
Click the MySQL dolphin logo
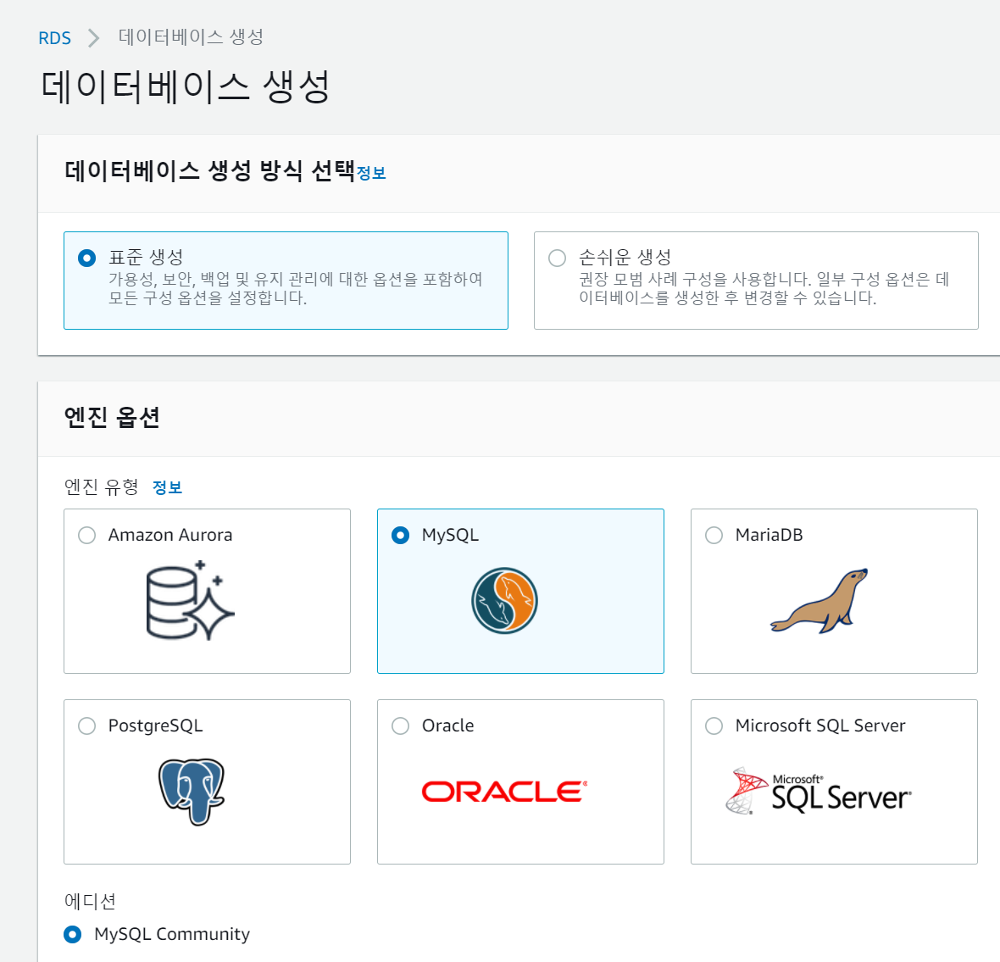pos(504,600)
